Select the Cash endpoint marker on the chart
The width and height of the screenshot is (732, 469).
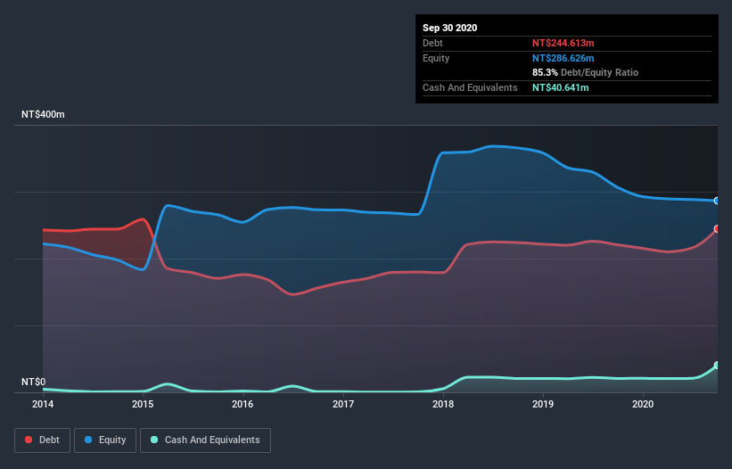(x=717, y=365)
